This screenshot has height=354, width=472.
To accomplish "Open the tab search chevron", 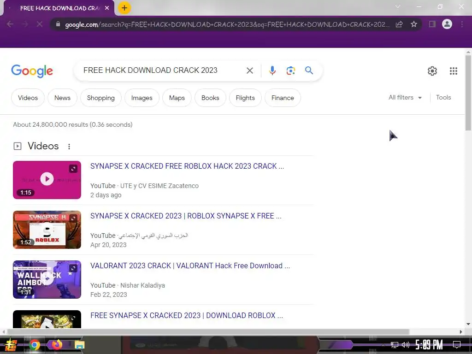I will pos(398,6).
